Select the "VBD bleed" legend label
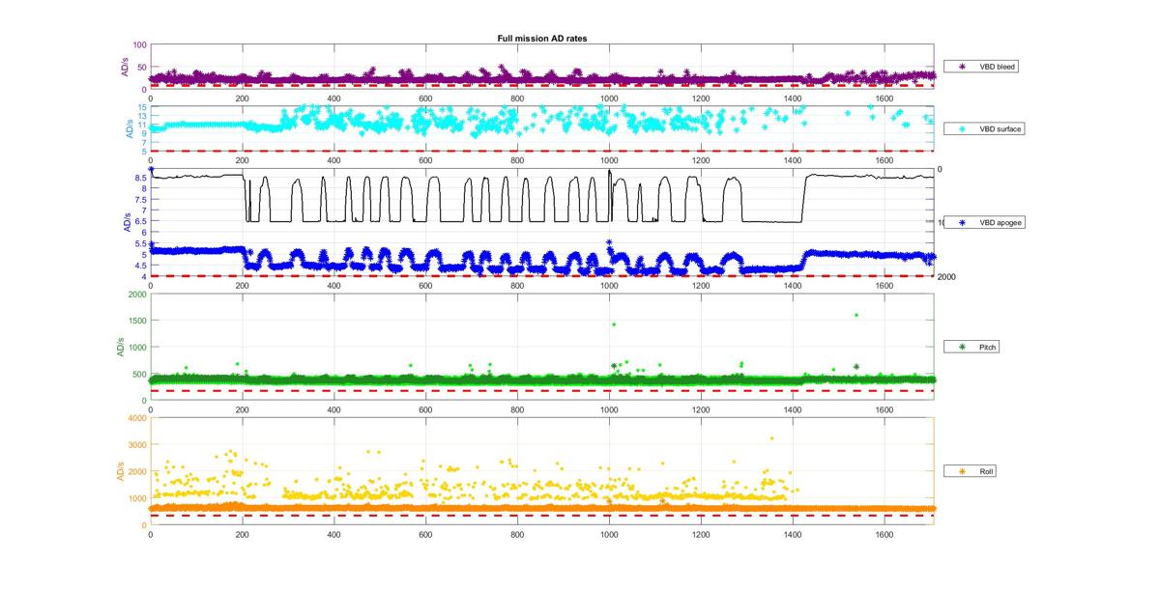 pos(998,67)
